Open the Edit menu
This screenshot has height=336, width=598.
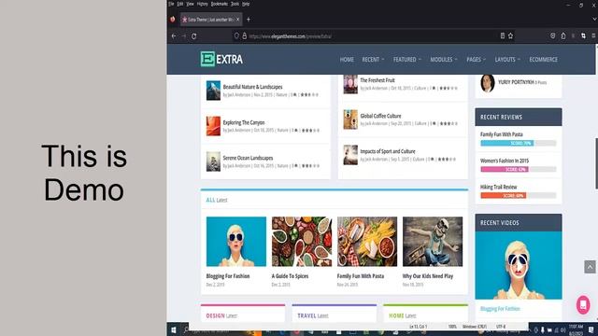180,4
